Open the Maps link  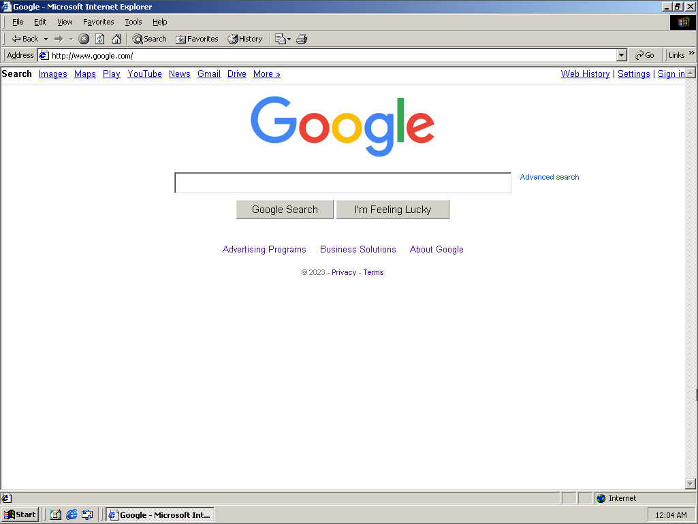click(x=85, y=74)
